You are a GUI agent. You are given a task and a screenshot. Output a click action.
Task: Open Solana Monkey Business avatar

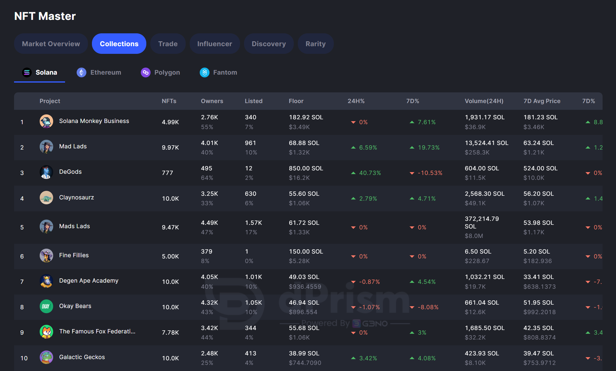pyautogui.click(x=46, y=121)
